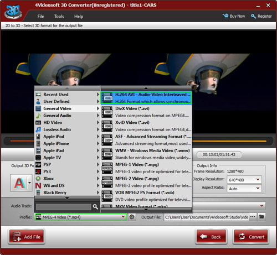This screenshot has height=255, width=277.
Task: Open the Display Resolution 640*480 dropdown
Action: click(244, 180)
